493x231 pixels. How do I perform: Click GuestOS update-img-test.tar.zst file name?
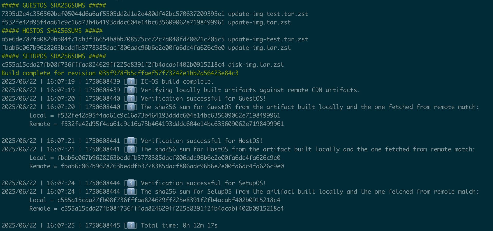click(x=268, y=14)
